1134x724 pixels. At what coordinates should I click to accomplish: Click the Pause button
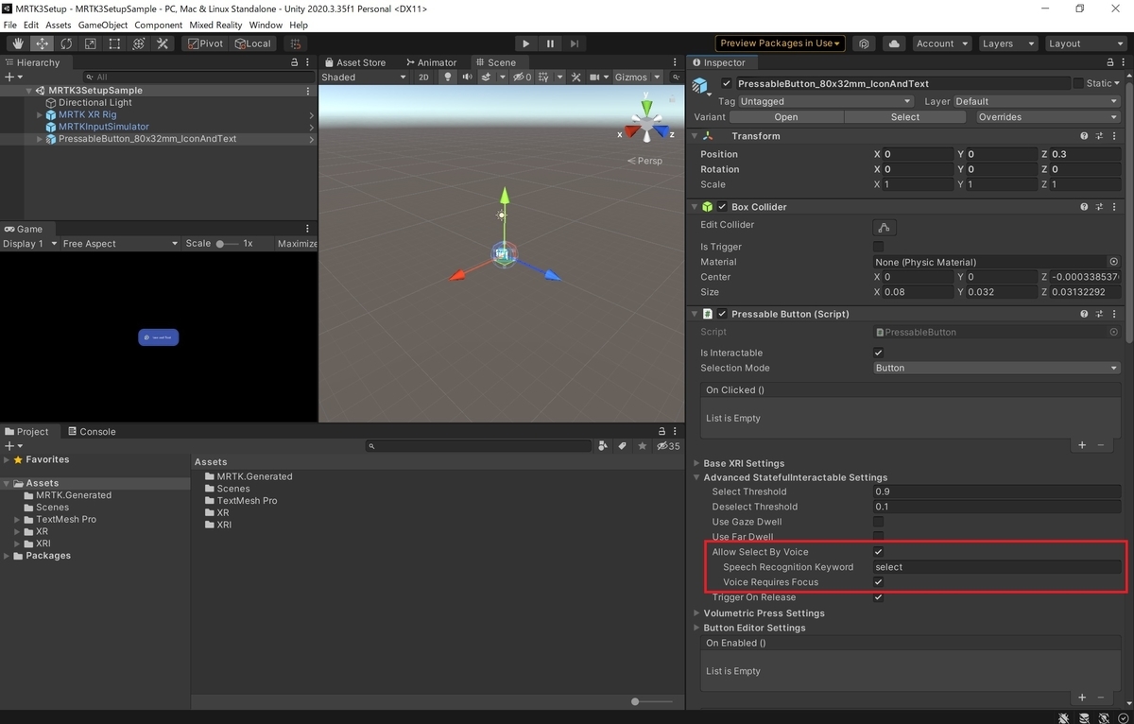point(551,43)
